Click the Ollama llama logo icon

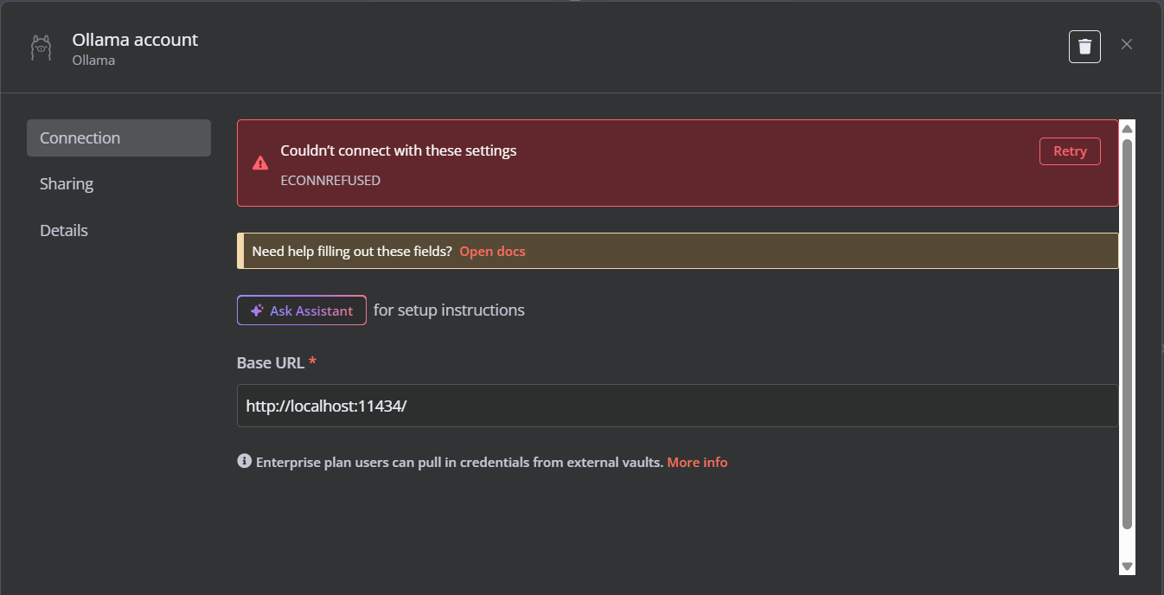(42, 48)
